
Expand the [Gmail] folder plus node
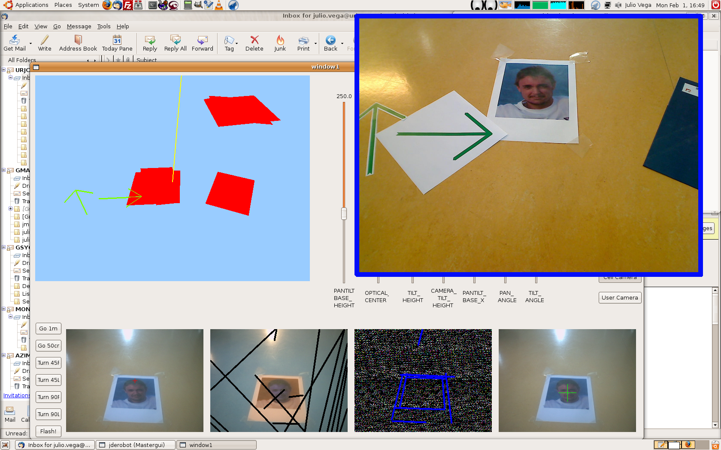10,209
